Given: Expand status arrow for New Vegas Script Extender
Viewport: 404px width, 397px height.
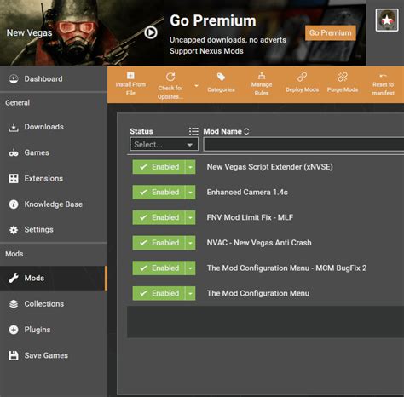Looking at the screenshot, I should (190, 167).
